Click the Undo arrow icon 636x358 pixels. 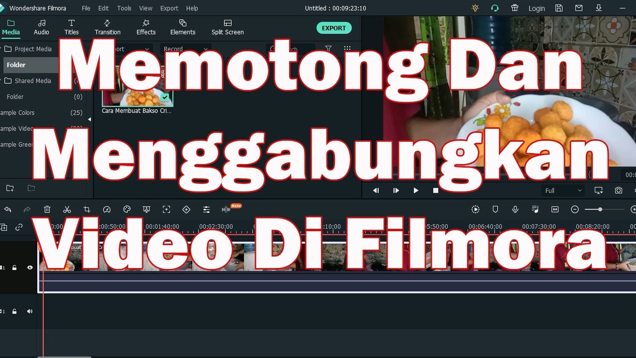click(x=7, y=209)
